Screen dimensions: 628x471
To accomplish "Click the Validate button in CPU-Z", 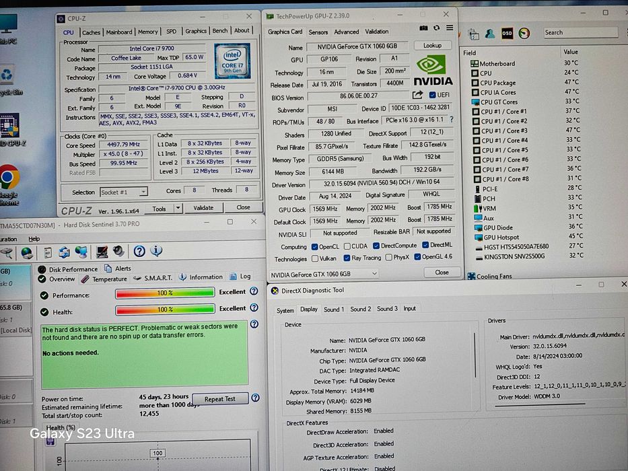I will point(203,208).
